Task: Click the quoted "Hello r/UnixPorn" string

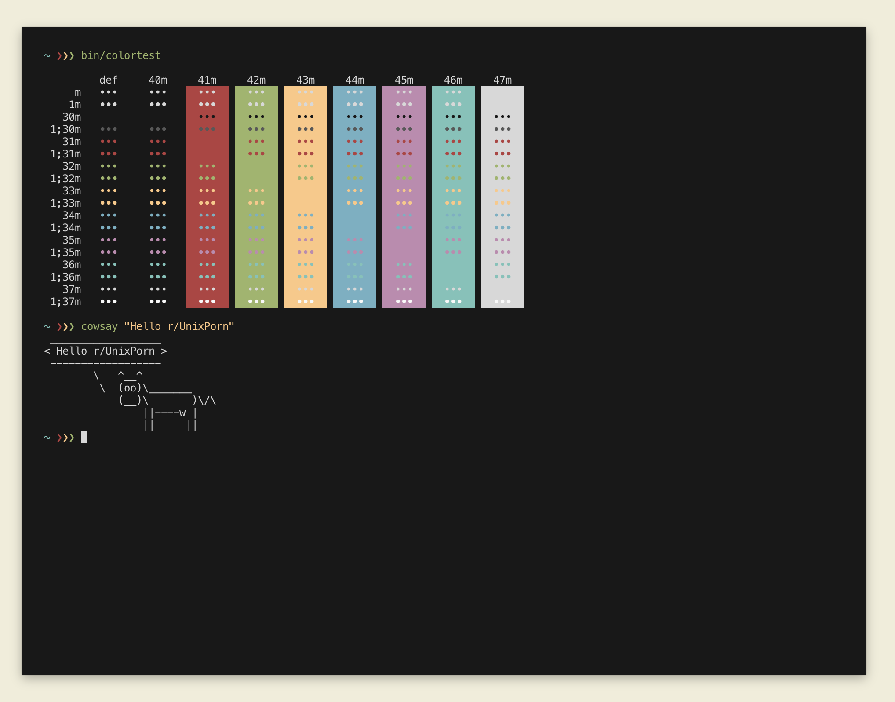Action: (179, 326)
